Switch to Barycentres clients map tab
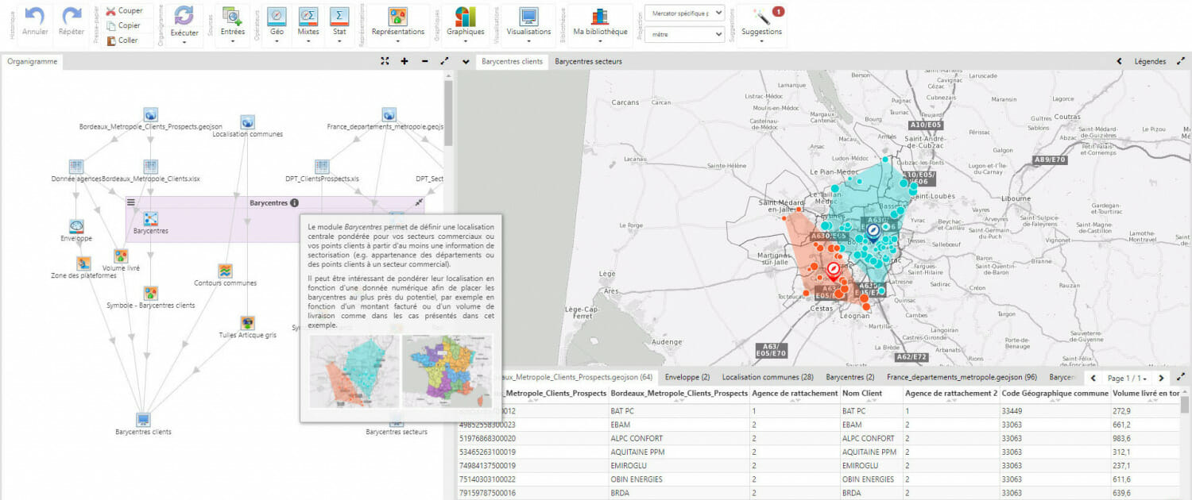 512,61
